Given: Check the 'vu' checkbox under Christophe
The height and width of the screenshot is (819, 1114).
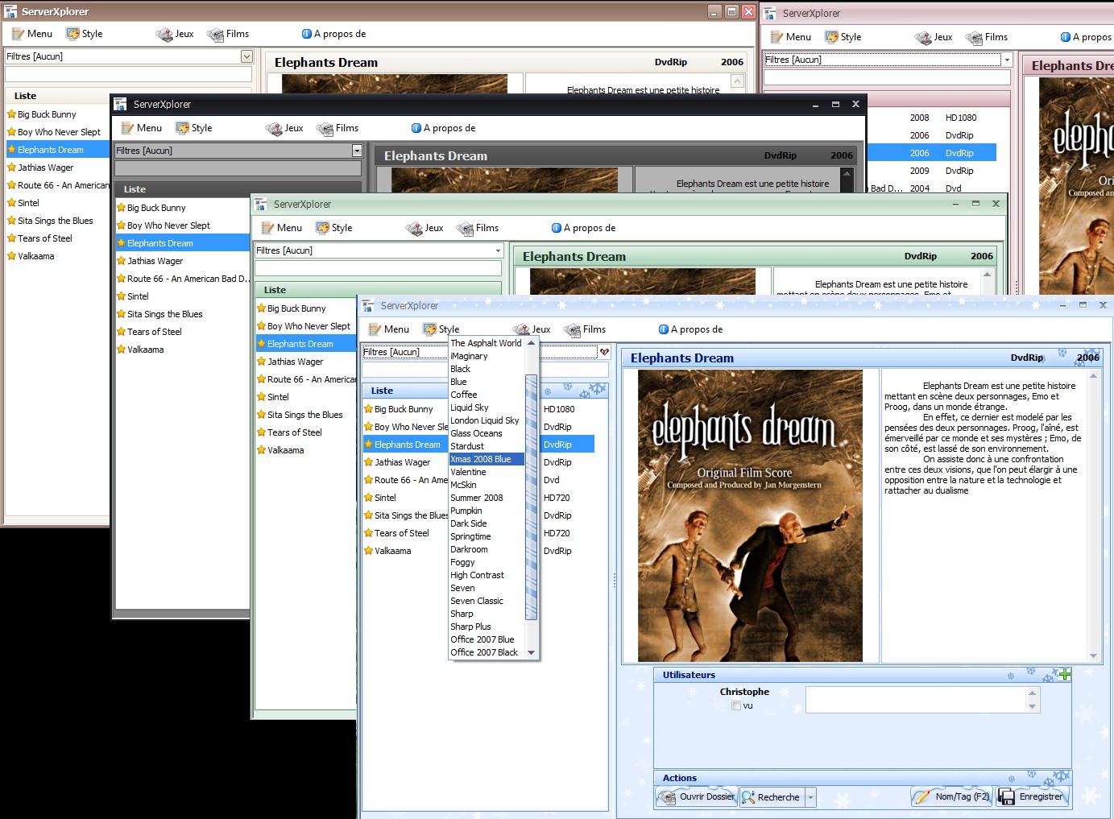Looking at the screenshot, I should point(736,705).
